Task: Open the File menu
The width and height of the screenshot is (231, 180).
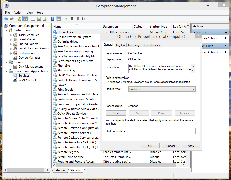Action: tap(7, 13)
